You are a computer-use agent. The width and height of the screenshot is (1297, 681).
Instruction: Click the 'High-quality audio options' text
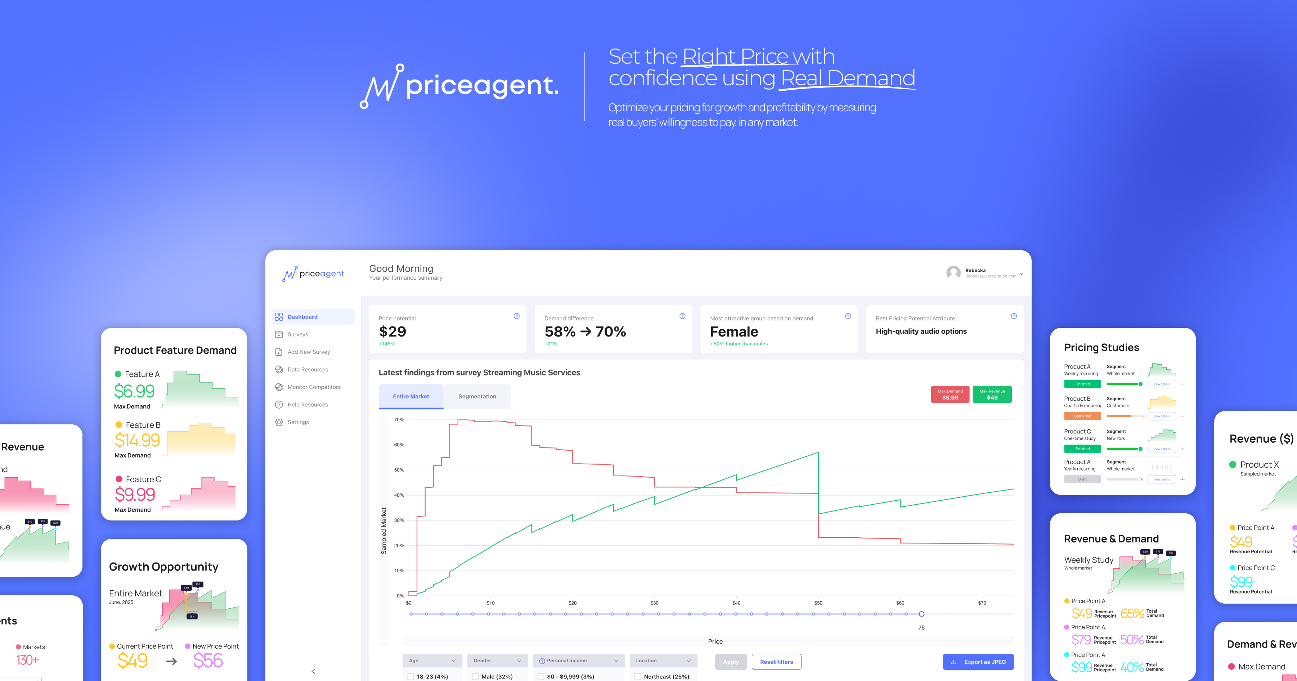(921, 331)
